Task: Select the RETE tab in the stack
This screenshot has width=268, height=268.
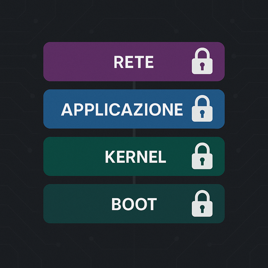Action: tap(134, 62)
